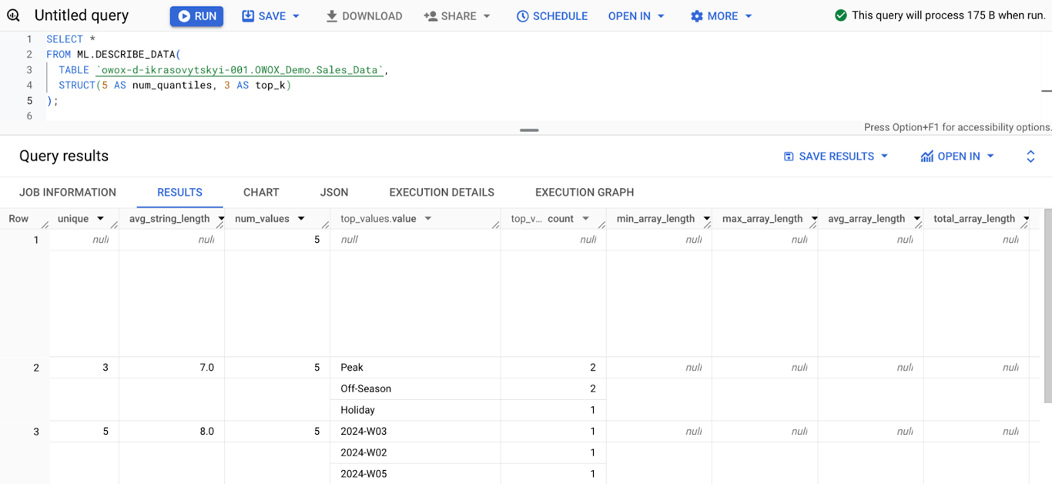Open avg_string_length column menu arrow
The width and height of the screenshot is (1052, 484).
coord(221,219)
